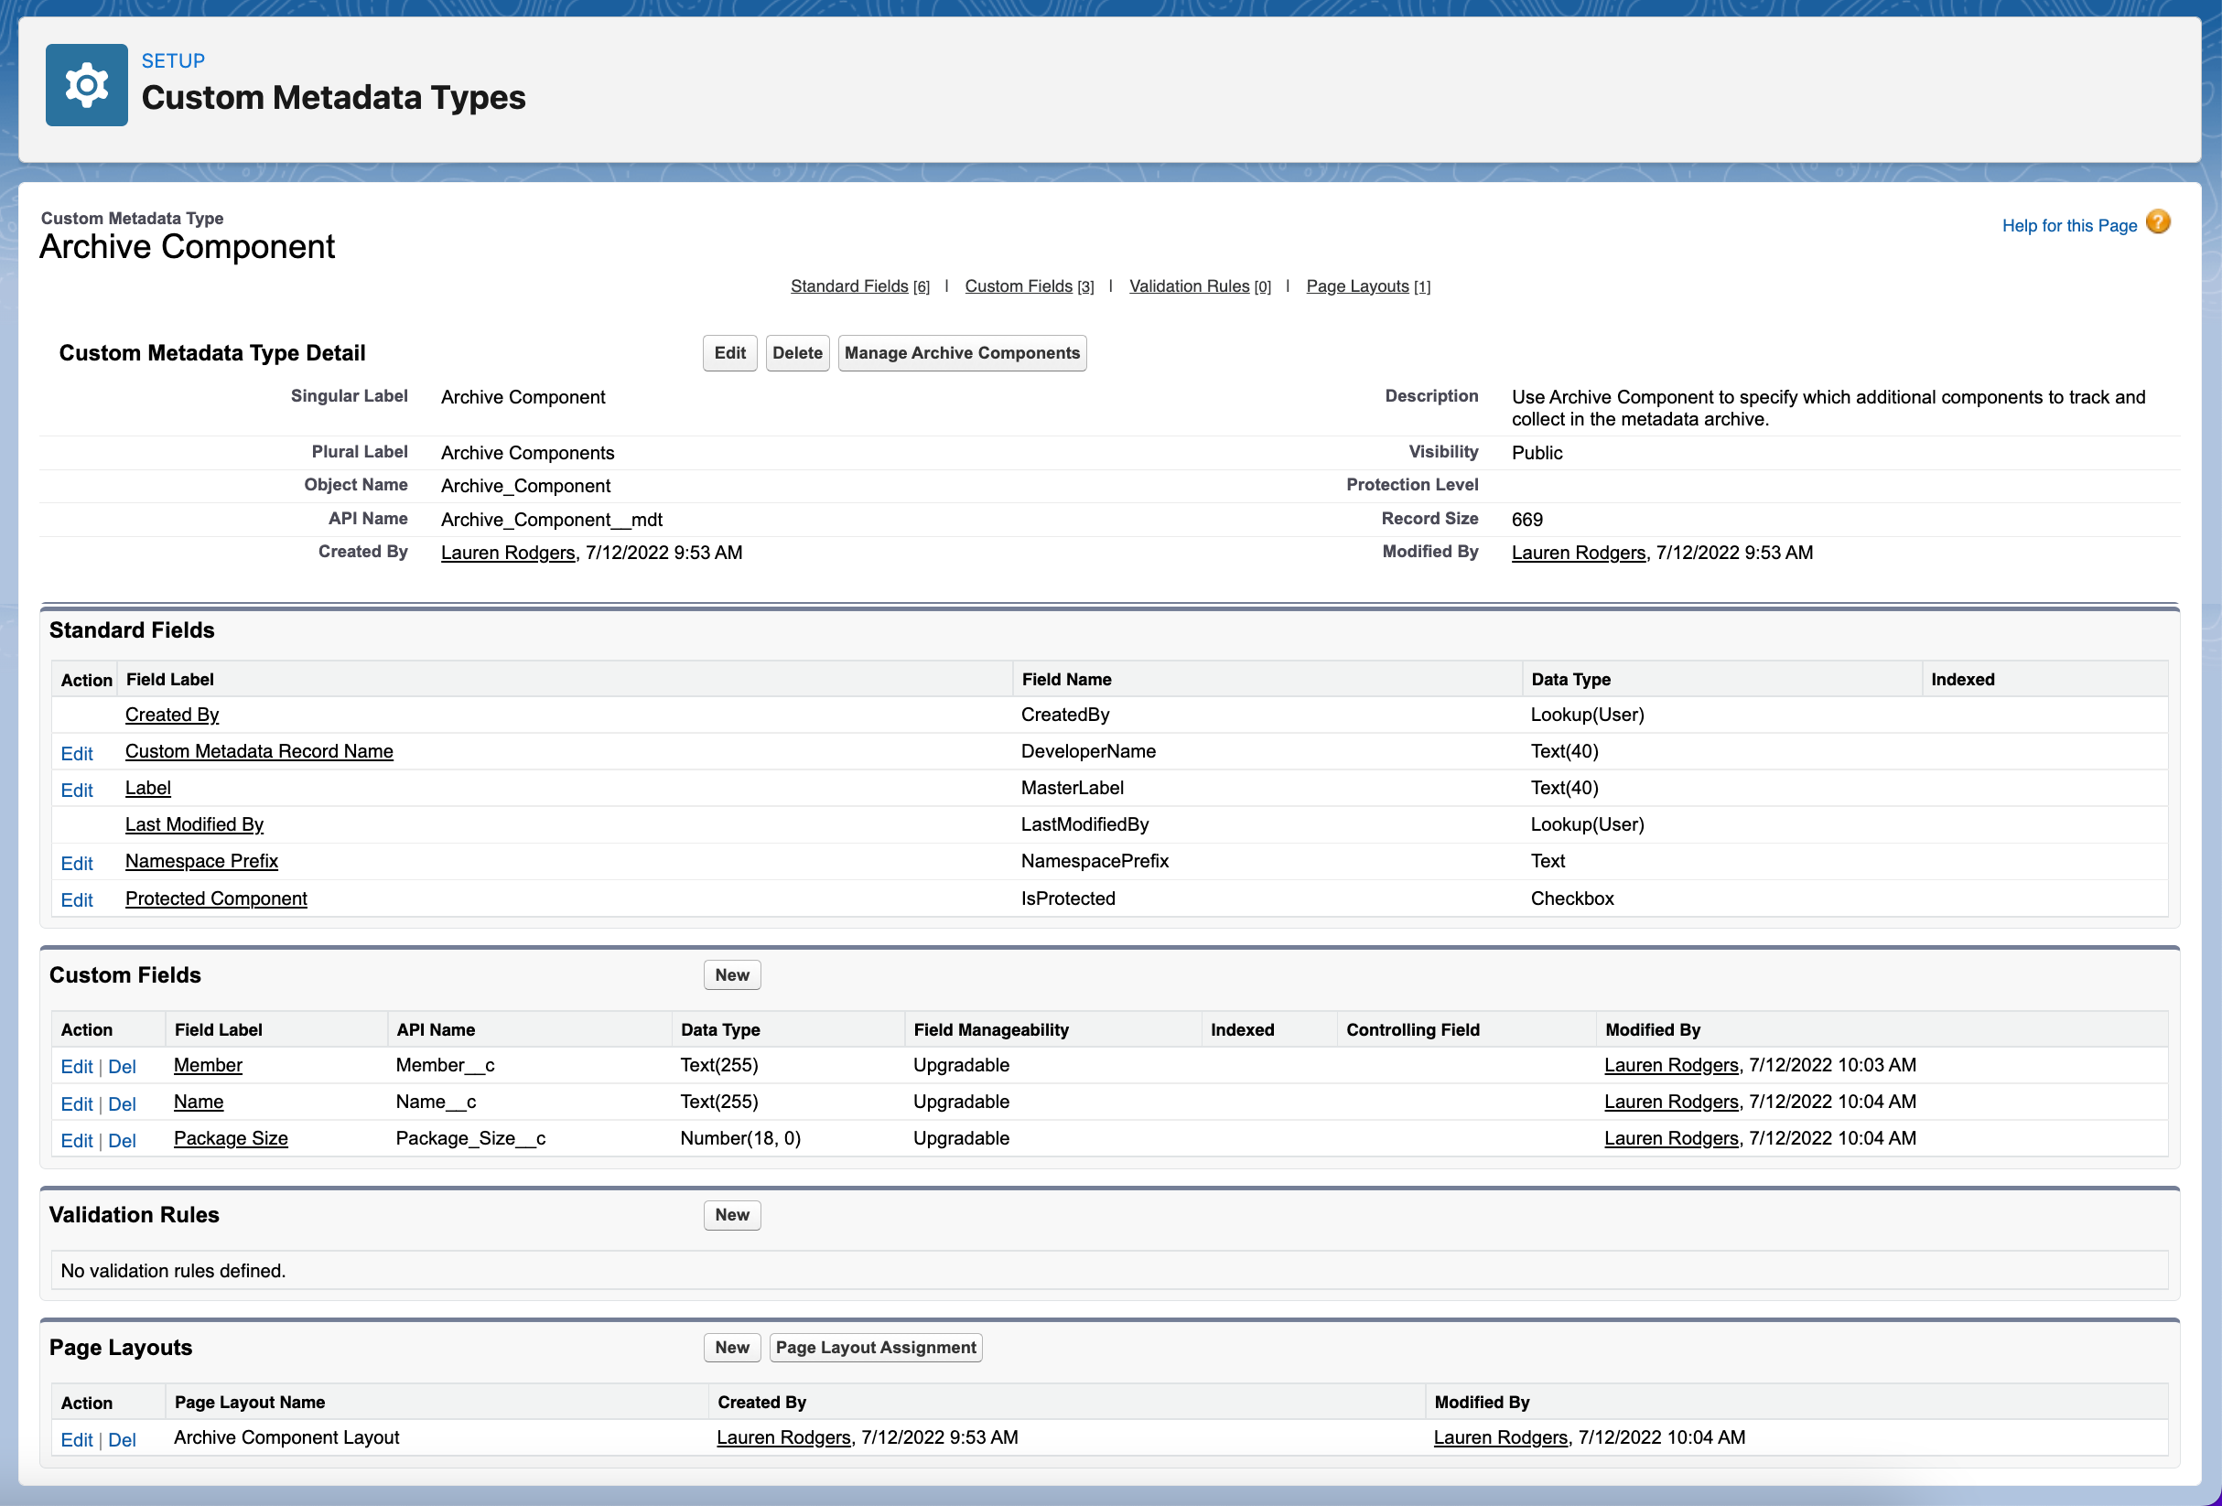
Task: Click New under Page Layouts
Action: 731,1348
